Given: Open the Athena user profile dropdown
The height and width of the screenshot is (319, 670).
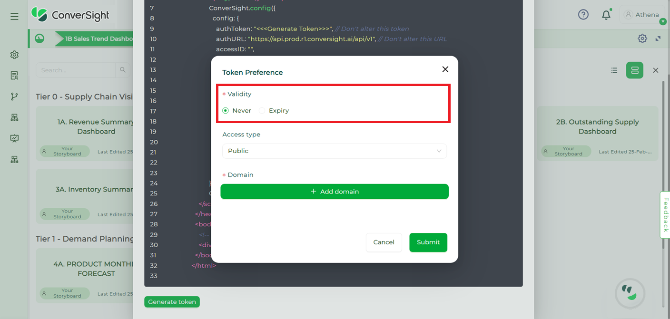Looking at the screenshot, I should 642,15.
